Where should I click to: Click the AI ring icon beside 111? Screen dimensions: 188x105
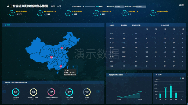96,13
